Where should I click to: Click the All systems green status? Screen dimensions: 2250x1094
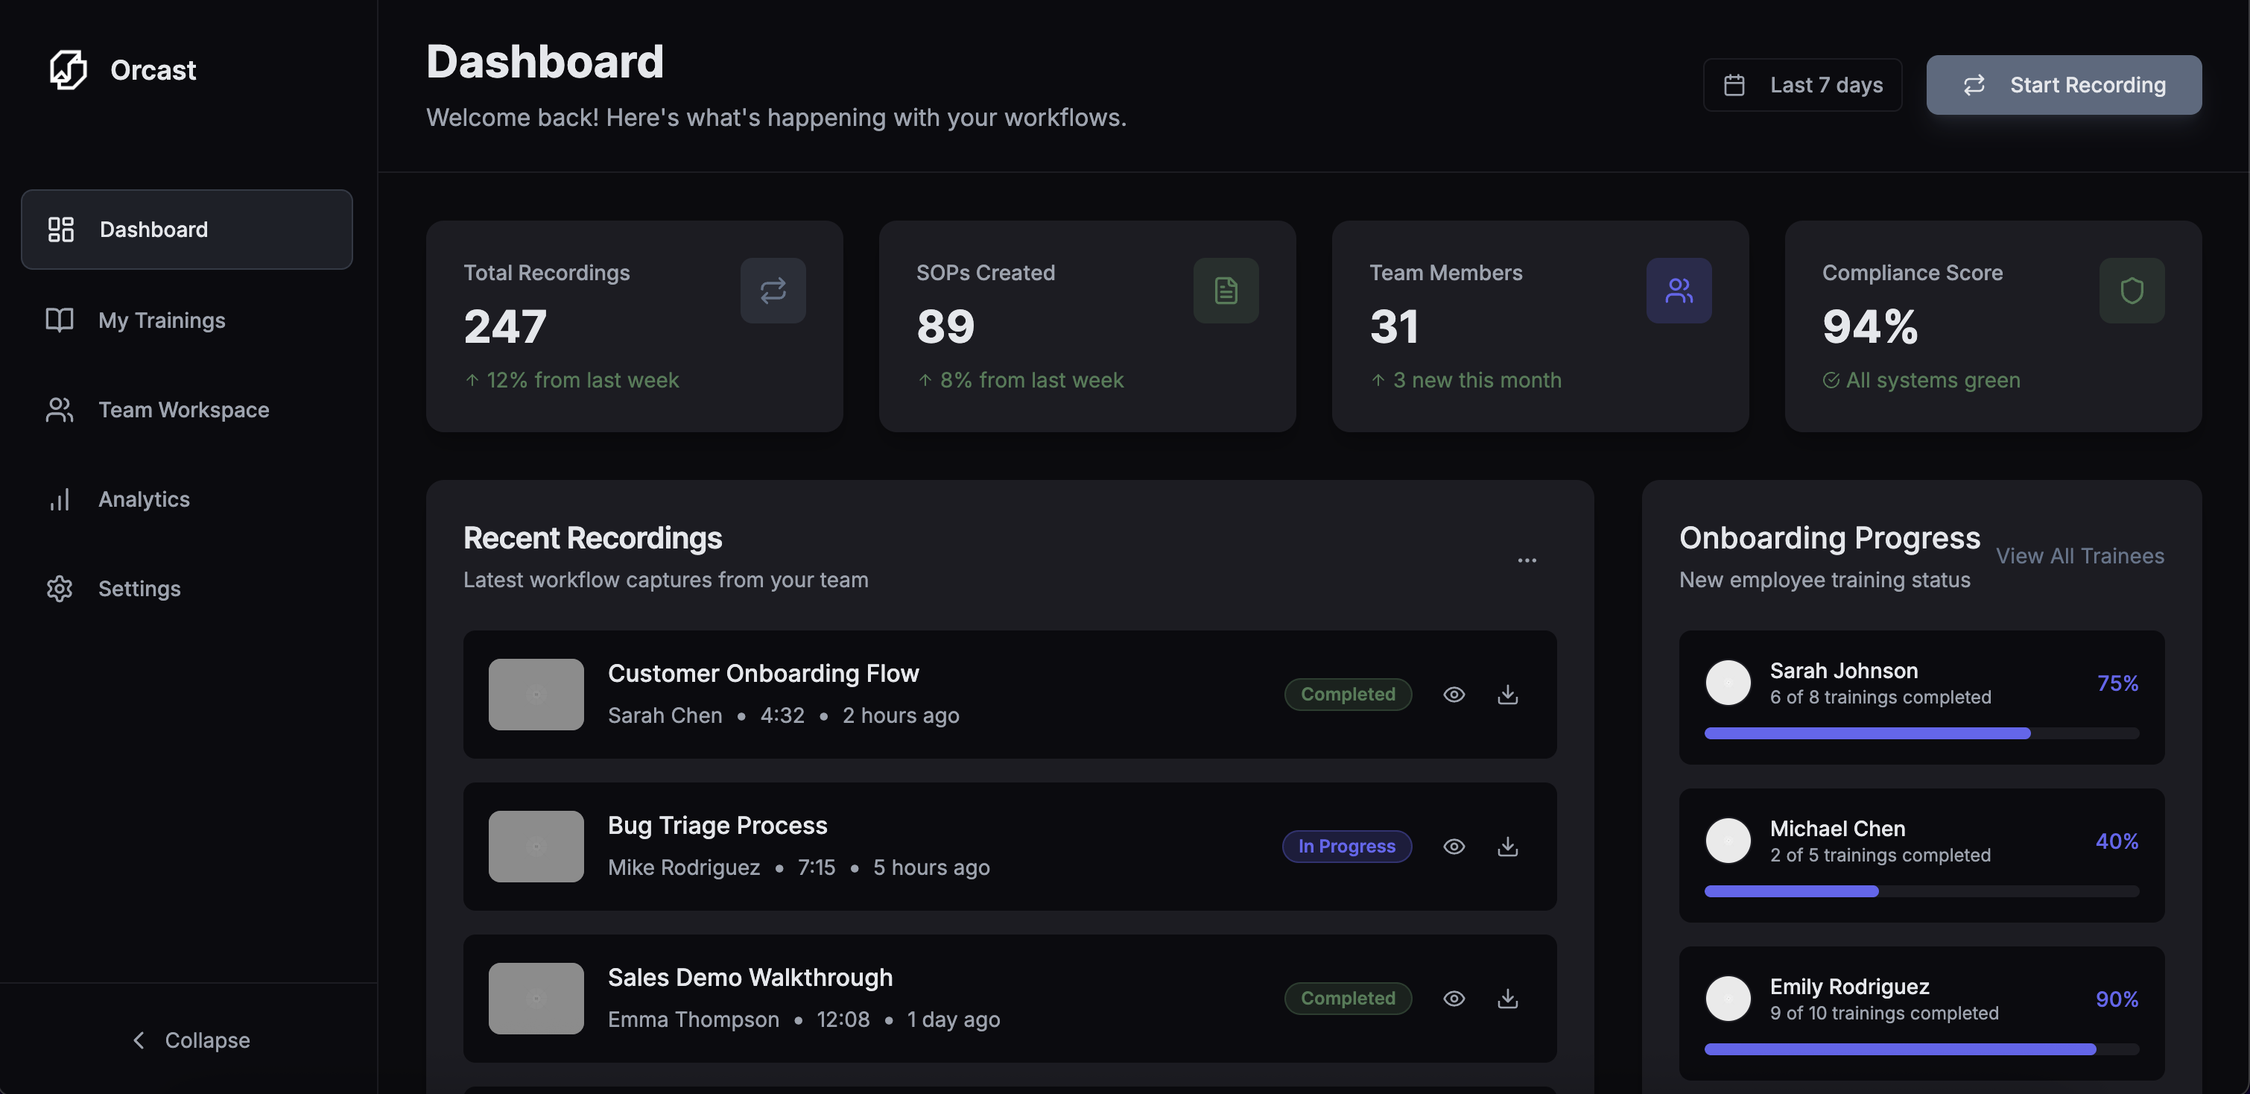coord(1921,380)
